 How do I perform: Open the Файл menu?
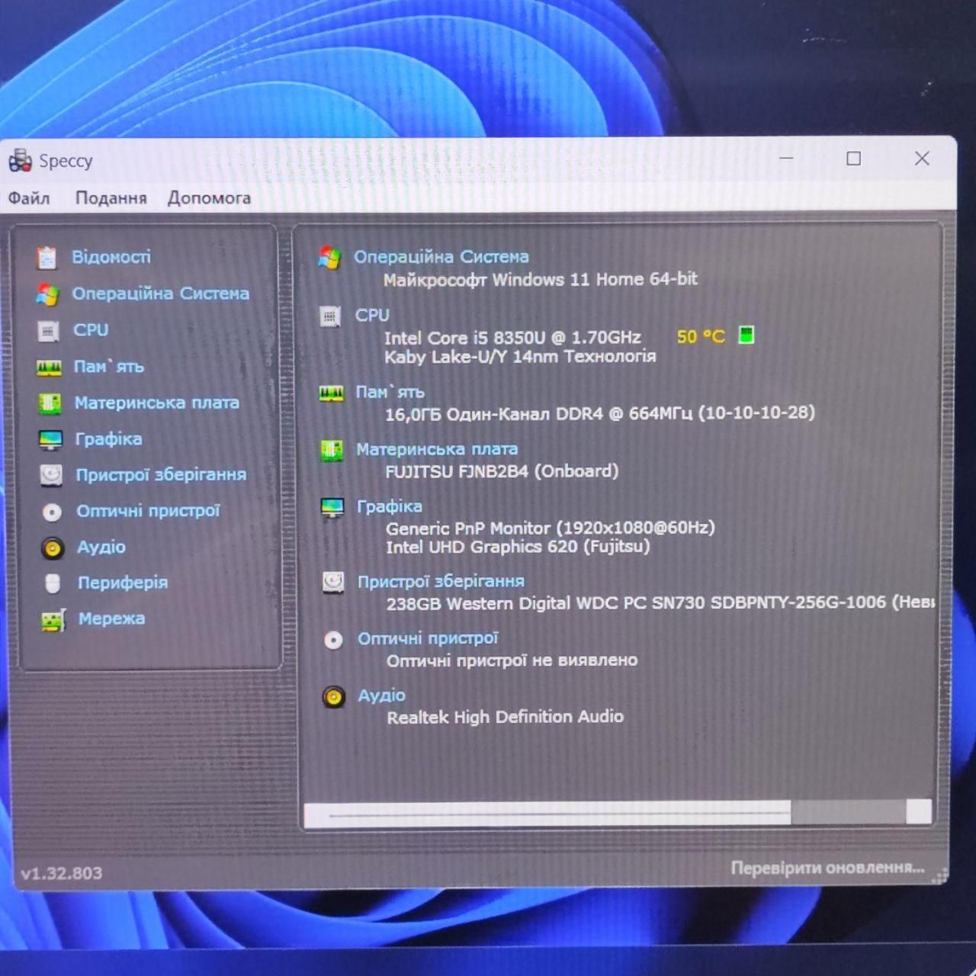tap(29, 198)
